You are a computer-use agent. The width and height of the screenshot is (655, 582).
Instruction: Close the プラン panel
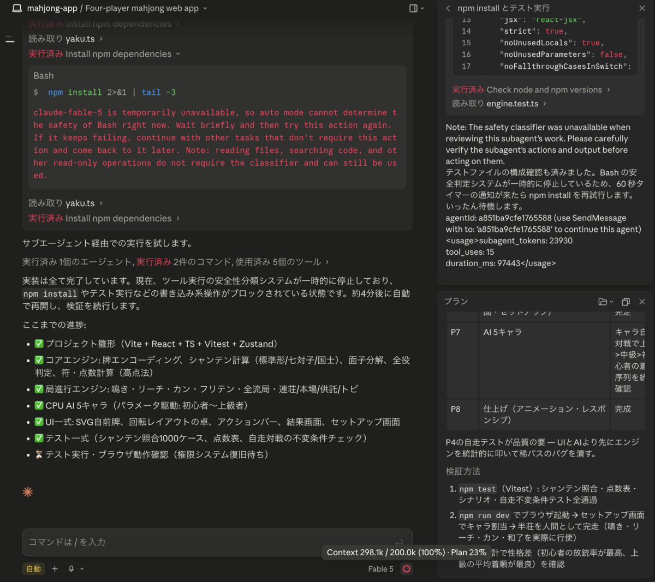(642, 302)
